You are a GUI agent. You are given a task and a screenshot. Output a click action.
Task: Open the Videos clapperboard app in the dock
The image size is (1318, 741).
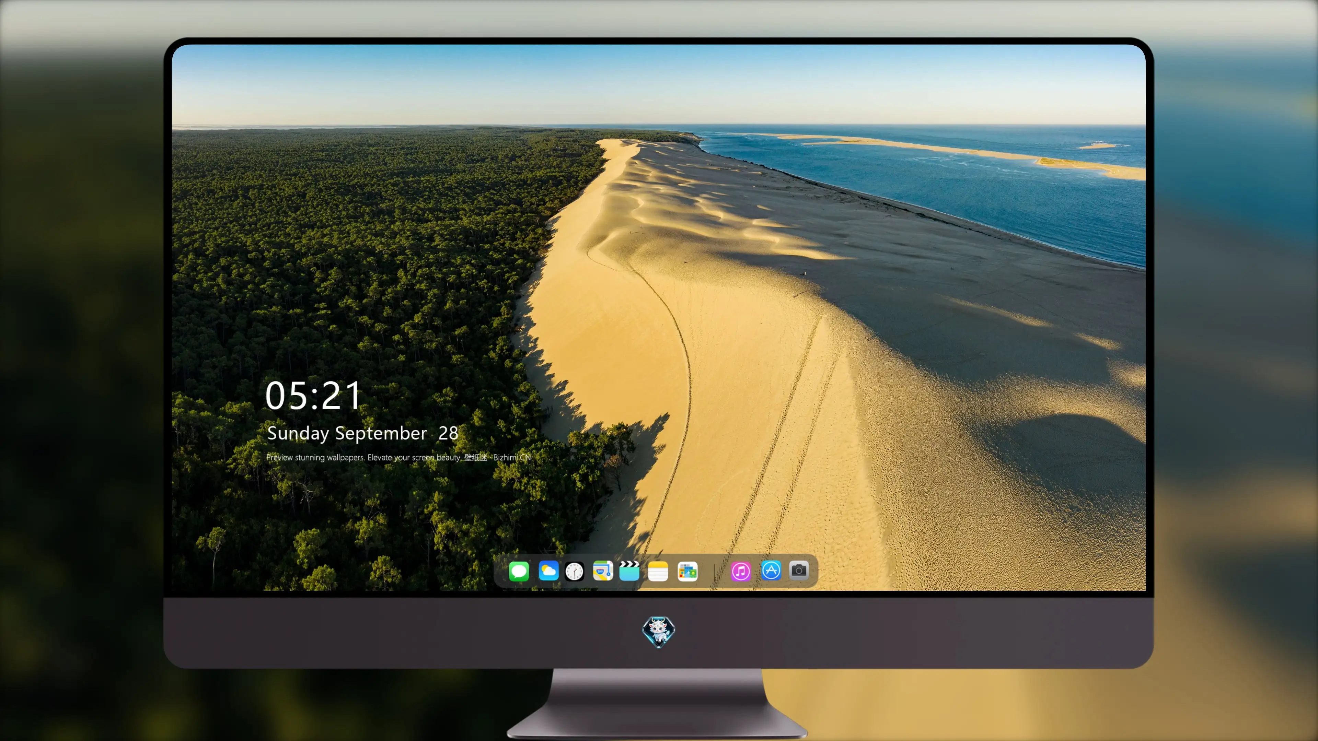tap(629, 571)
